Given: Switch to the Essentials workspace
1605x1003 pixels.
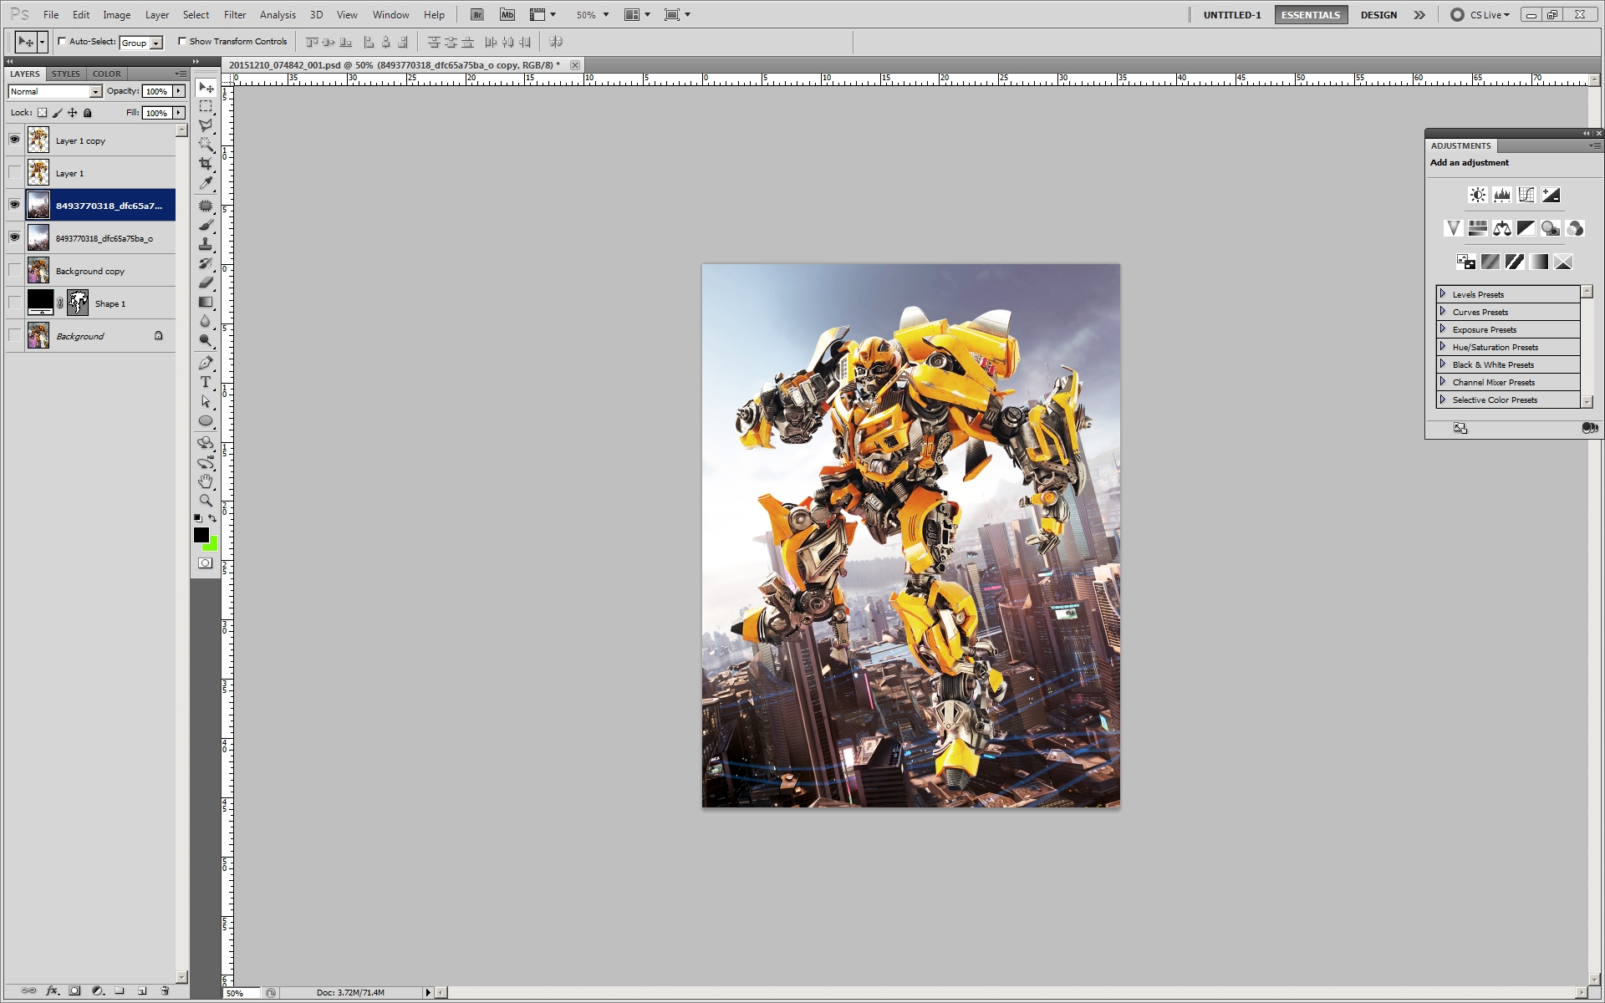Looking at the screenshot, I should click(1311, 15).
